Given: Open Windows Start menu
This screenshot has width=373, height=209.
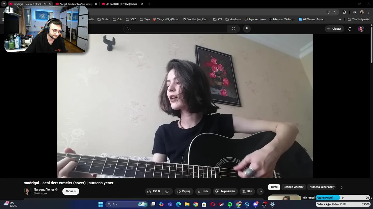Looking at the screenshot, I should coord(101,204).
